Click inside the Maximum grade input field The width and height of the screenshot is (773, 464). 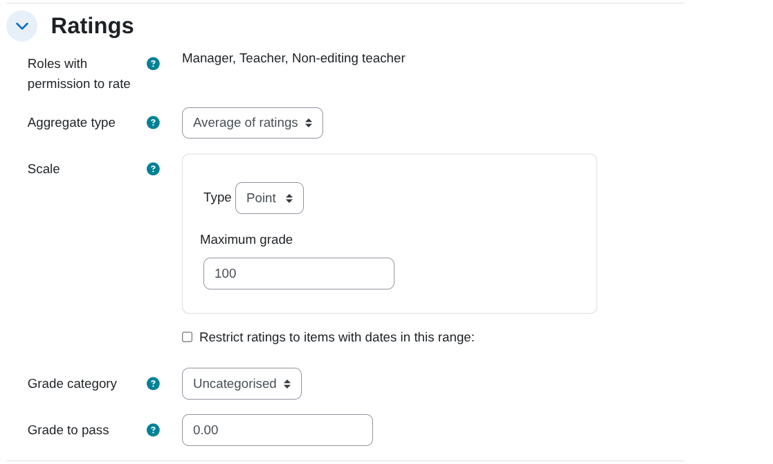[298, 274]
